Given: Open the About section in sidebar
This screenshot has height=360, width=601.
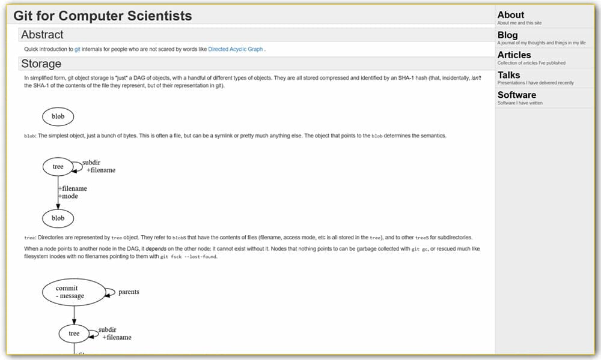Looking at the screenshot, I should click(511, 15).
